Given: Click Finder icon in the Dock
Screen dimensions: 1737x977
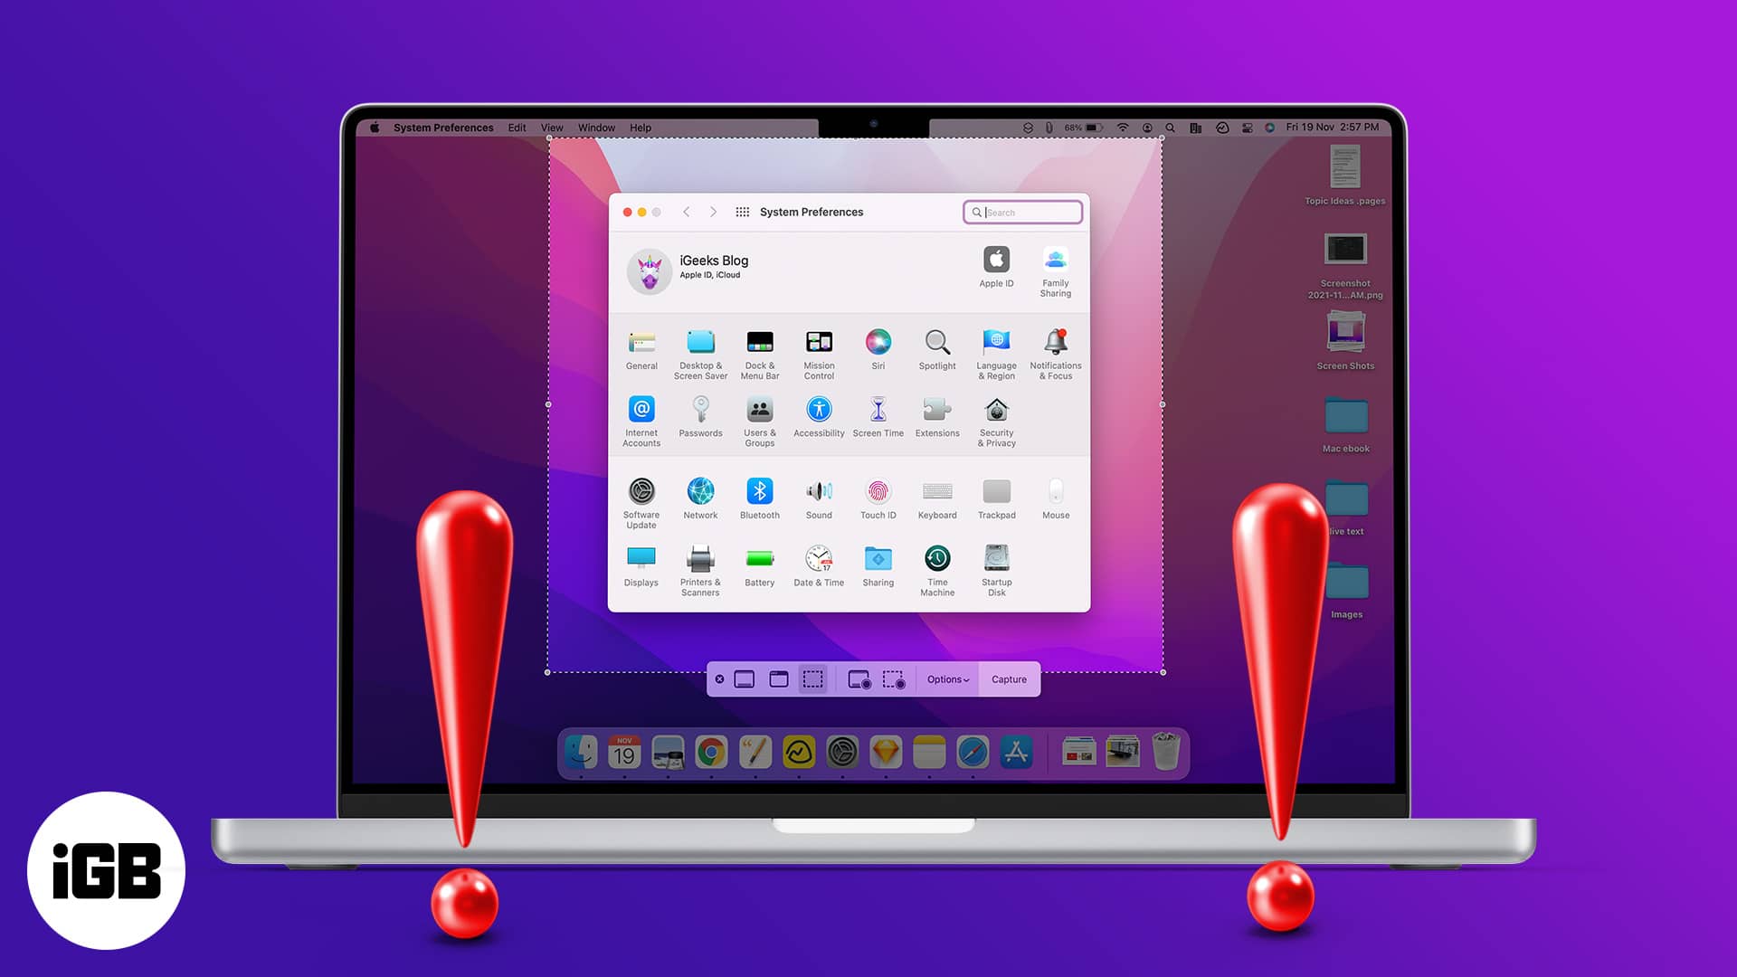Looking at the screenshot, I should pos(580,754).
